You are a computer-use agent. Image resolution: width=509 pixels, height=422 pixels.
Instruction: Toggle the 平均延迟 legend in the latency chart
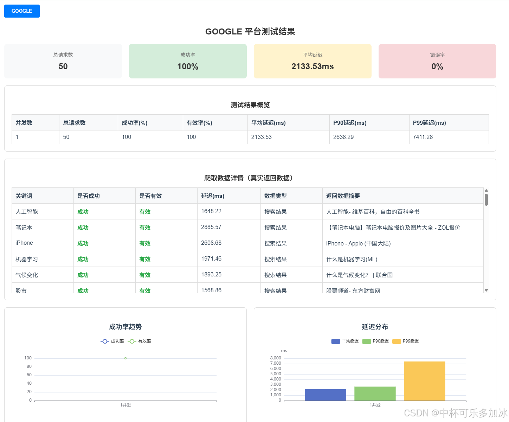tap(345, 341)
